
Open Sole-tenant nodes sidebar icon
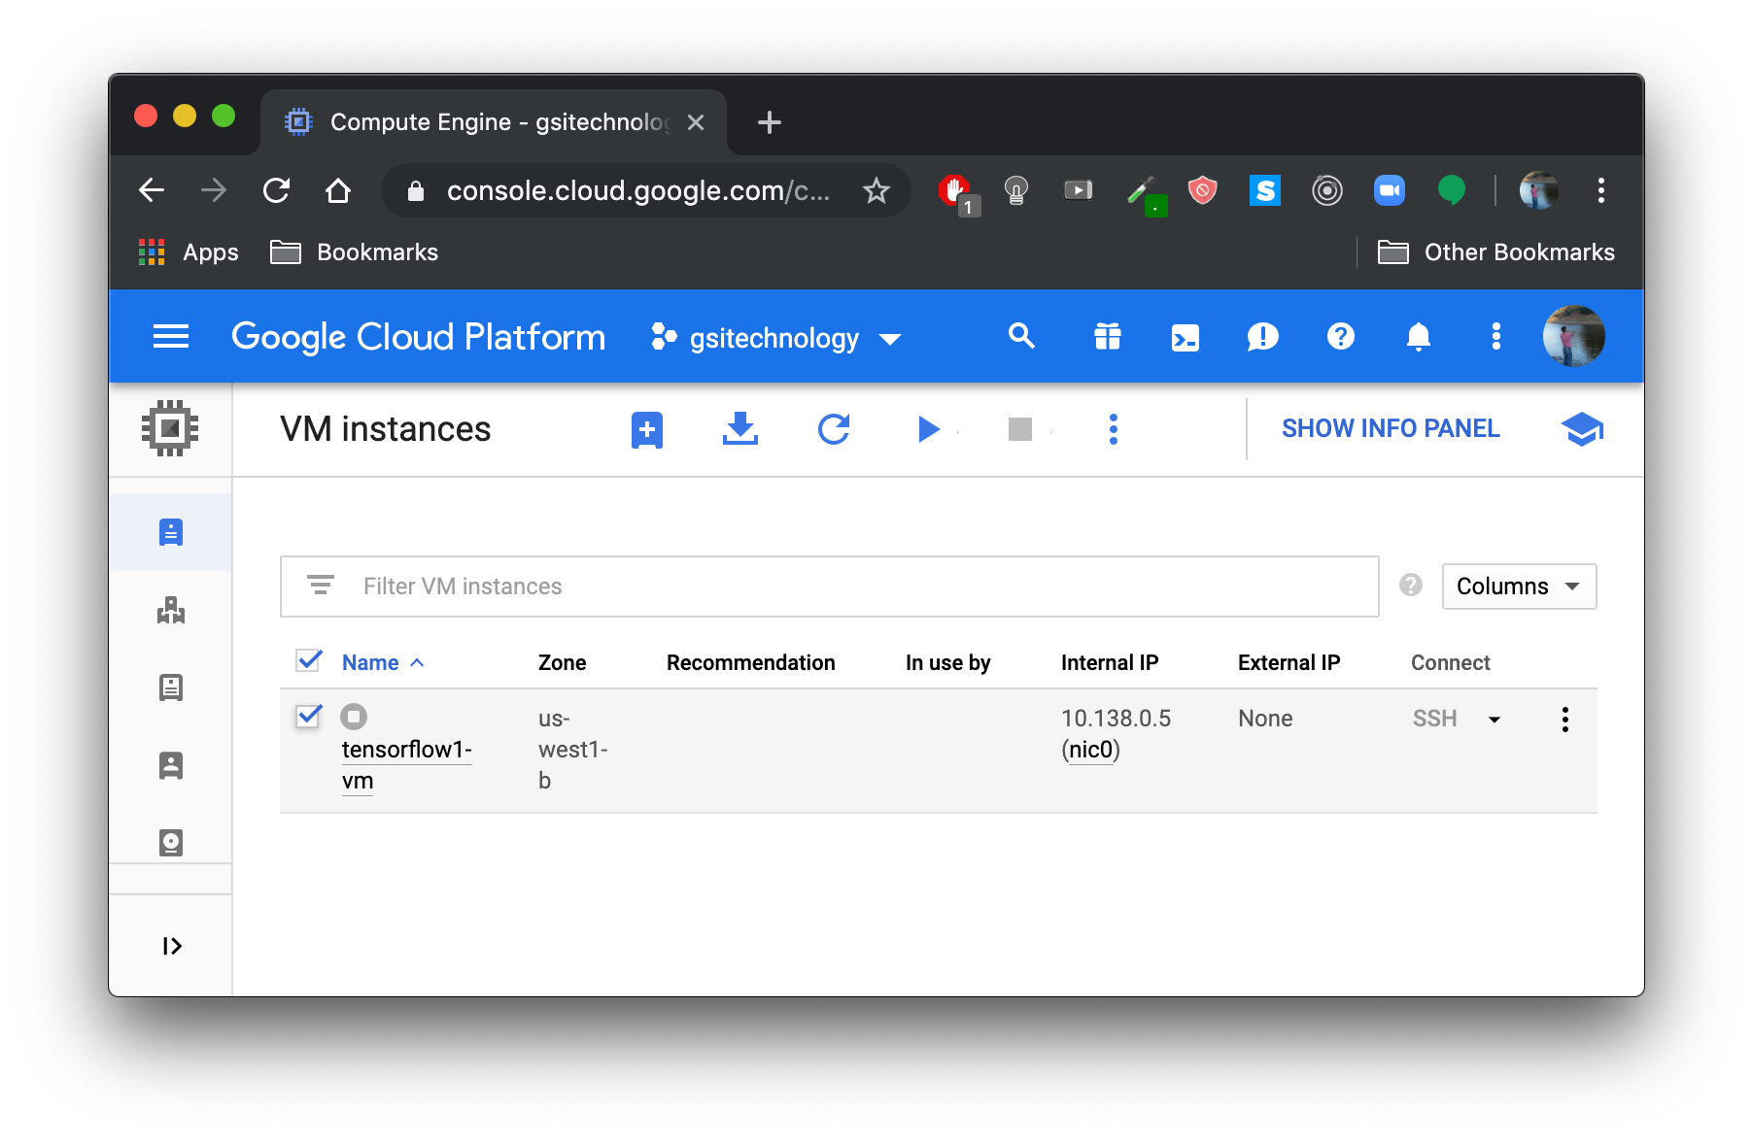click(171, 765)
